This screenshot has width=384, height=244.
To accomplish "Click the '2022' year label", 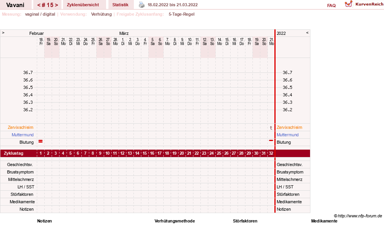I will (281, 33).
